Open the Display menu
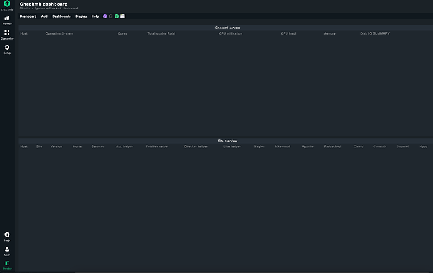The height and width of the screenshot is (273, 433). coord(81,16)
